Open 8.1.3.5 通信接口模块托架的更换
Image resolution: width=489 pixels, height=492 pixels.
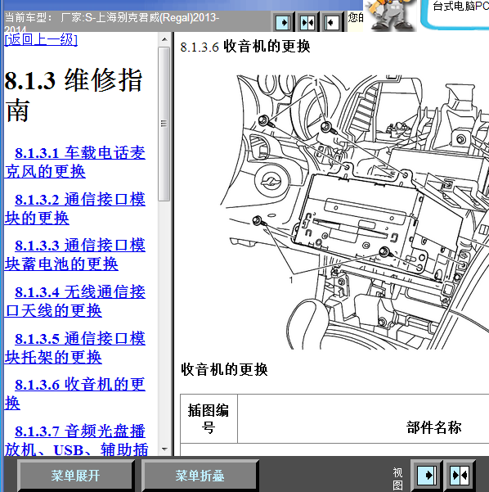pos(75,348)
